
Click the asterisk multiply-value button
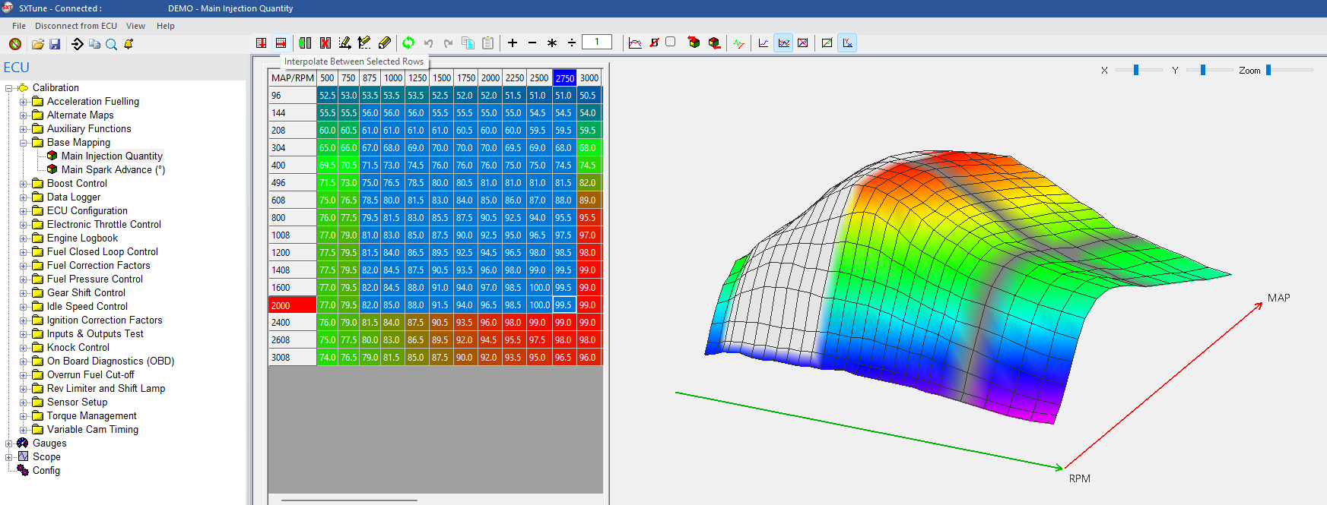[552, 43]
